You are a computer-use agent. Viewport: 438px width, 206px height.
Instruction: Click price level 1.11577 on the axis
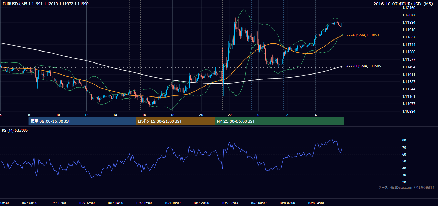(409, 59)
